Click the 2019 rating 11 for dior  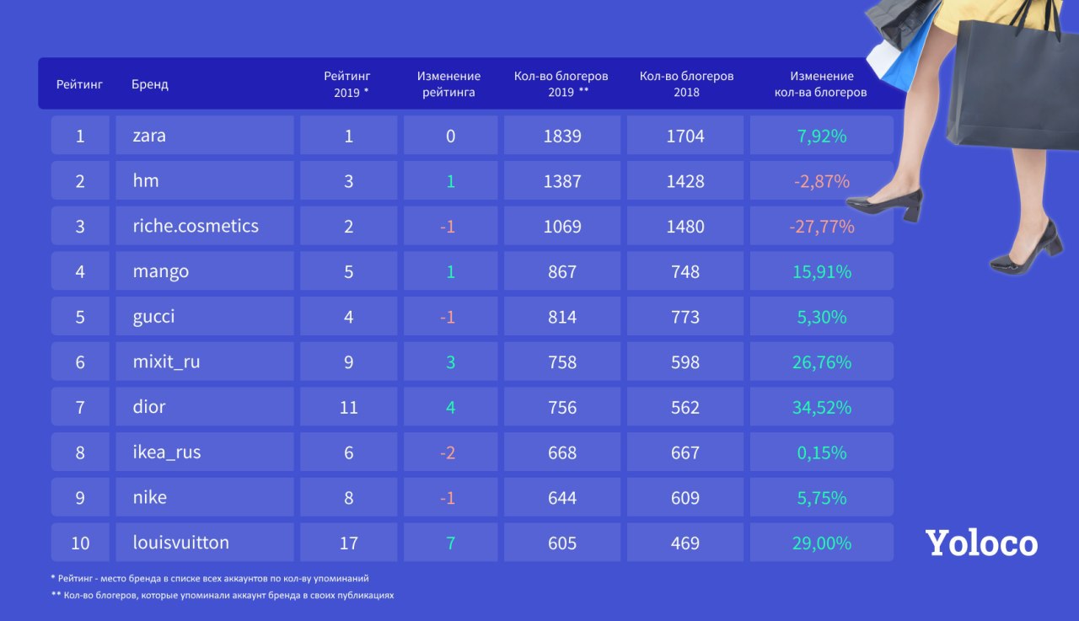point(349,407)
